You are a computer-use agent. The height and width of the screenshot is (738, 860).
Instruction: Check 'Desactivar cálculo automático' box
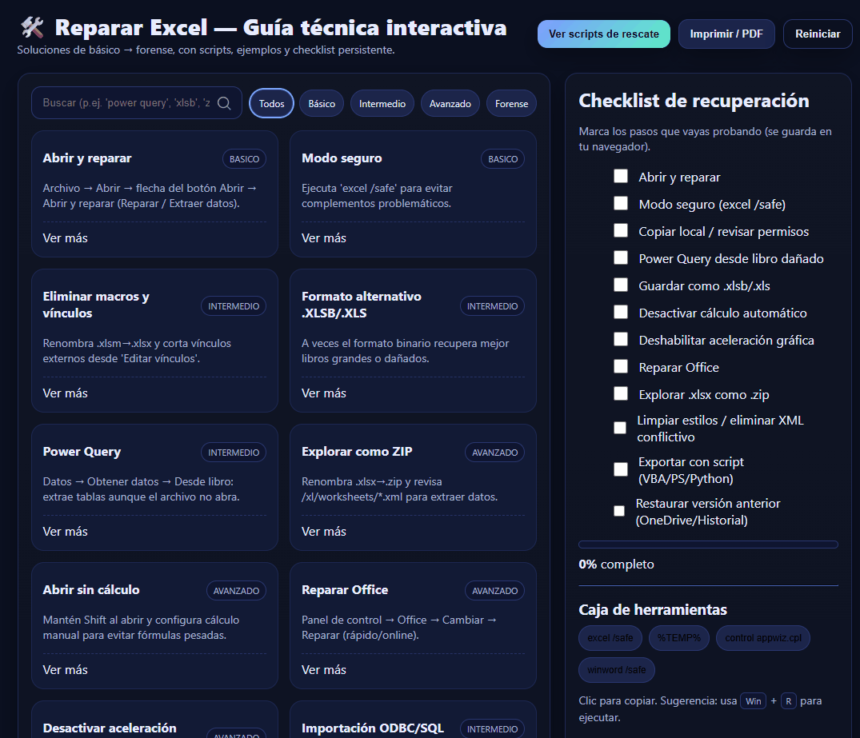point(621,312)
